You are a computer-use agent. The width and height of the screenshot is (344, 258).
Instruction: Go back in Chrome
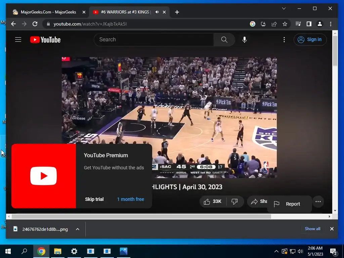tap(13, 24)
